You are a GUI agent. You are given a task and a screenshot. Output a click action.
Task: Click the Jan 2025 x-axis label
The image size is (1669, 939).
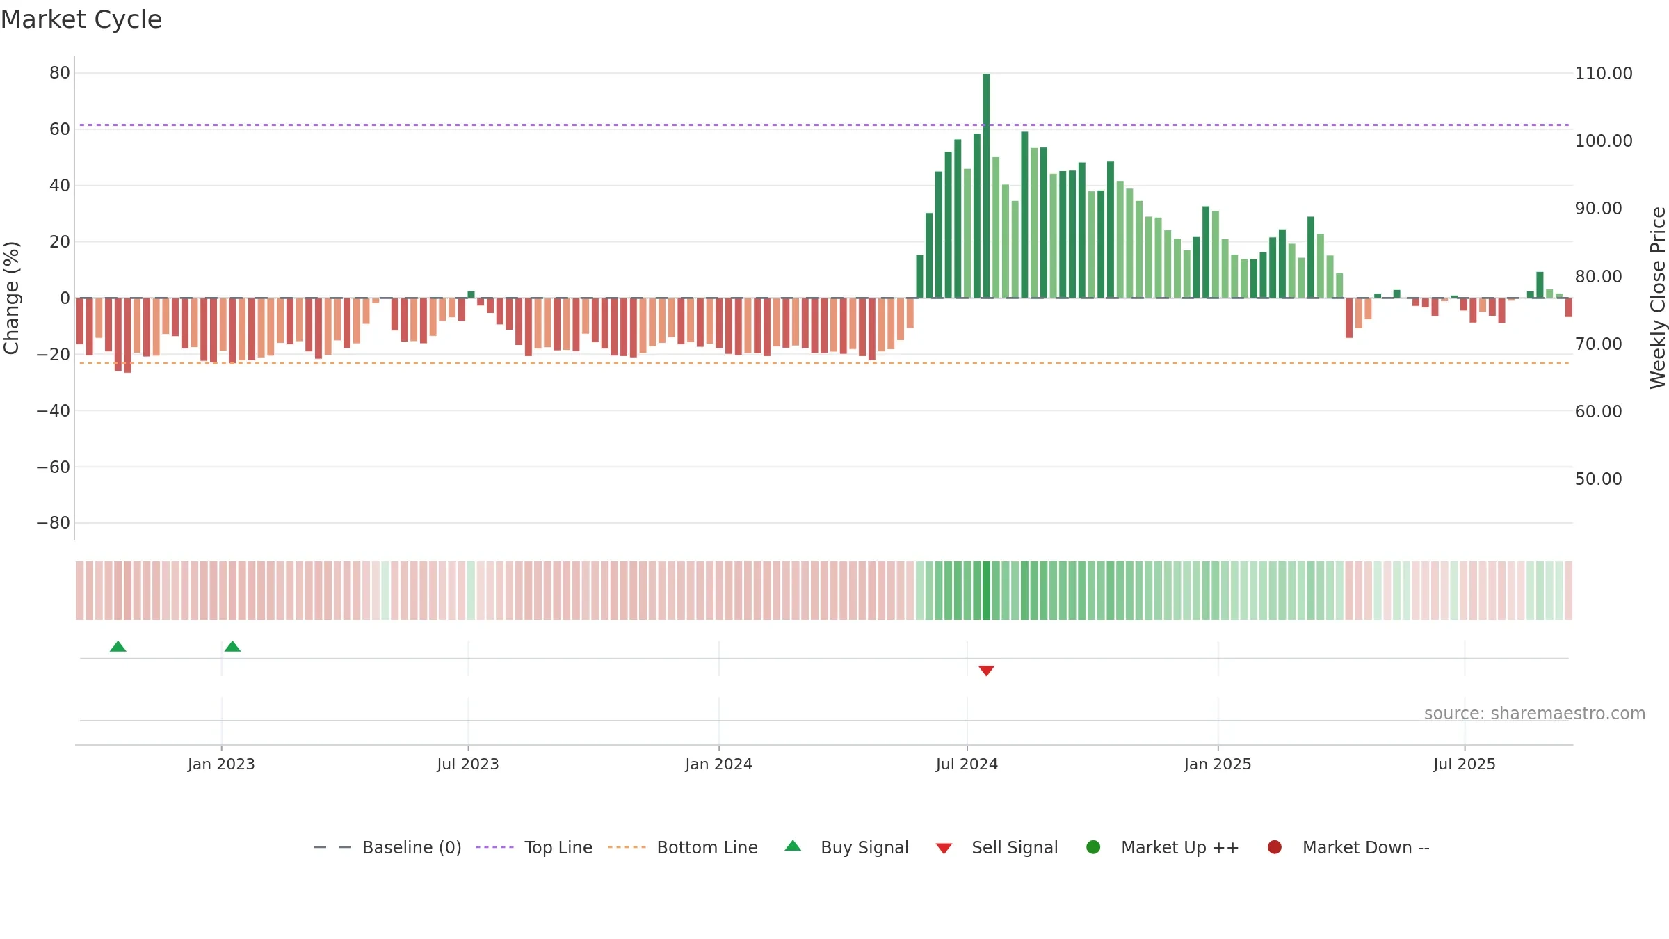click(1218, 764)
